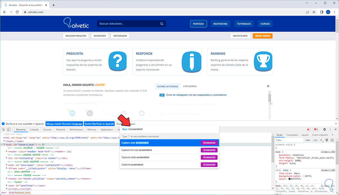Open the Event Listeners tab
339x195 pixels.
(x=320, y=135)
